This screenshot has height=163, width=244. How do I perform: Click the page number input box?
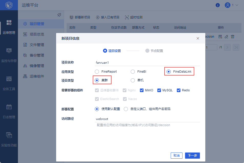tap(211, 47)
